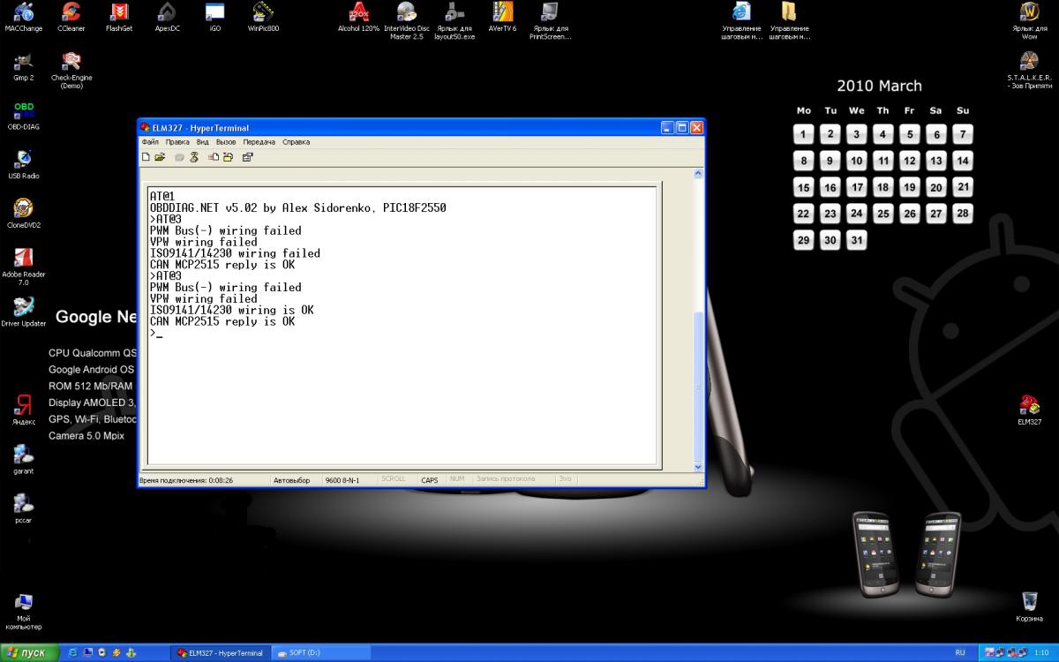Click the Send file toolbar icon

click(x=214, y=157)
